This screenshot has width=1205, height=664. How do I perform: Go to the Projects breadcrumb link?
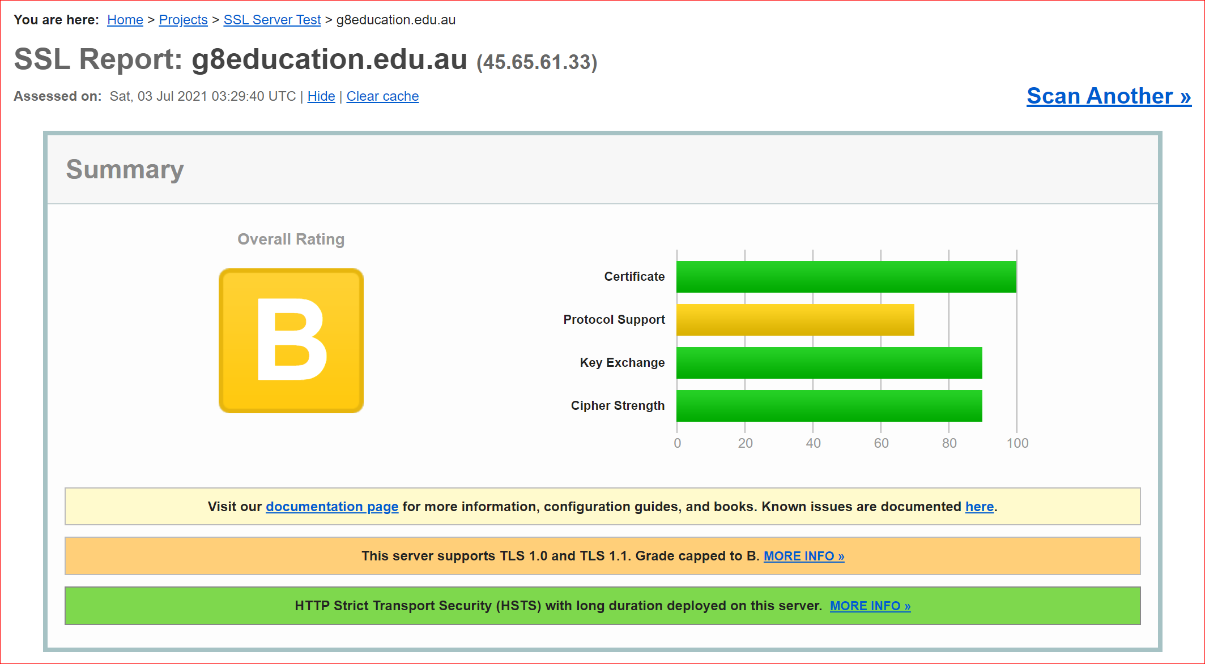[x=183, y=20]
